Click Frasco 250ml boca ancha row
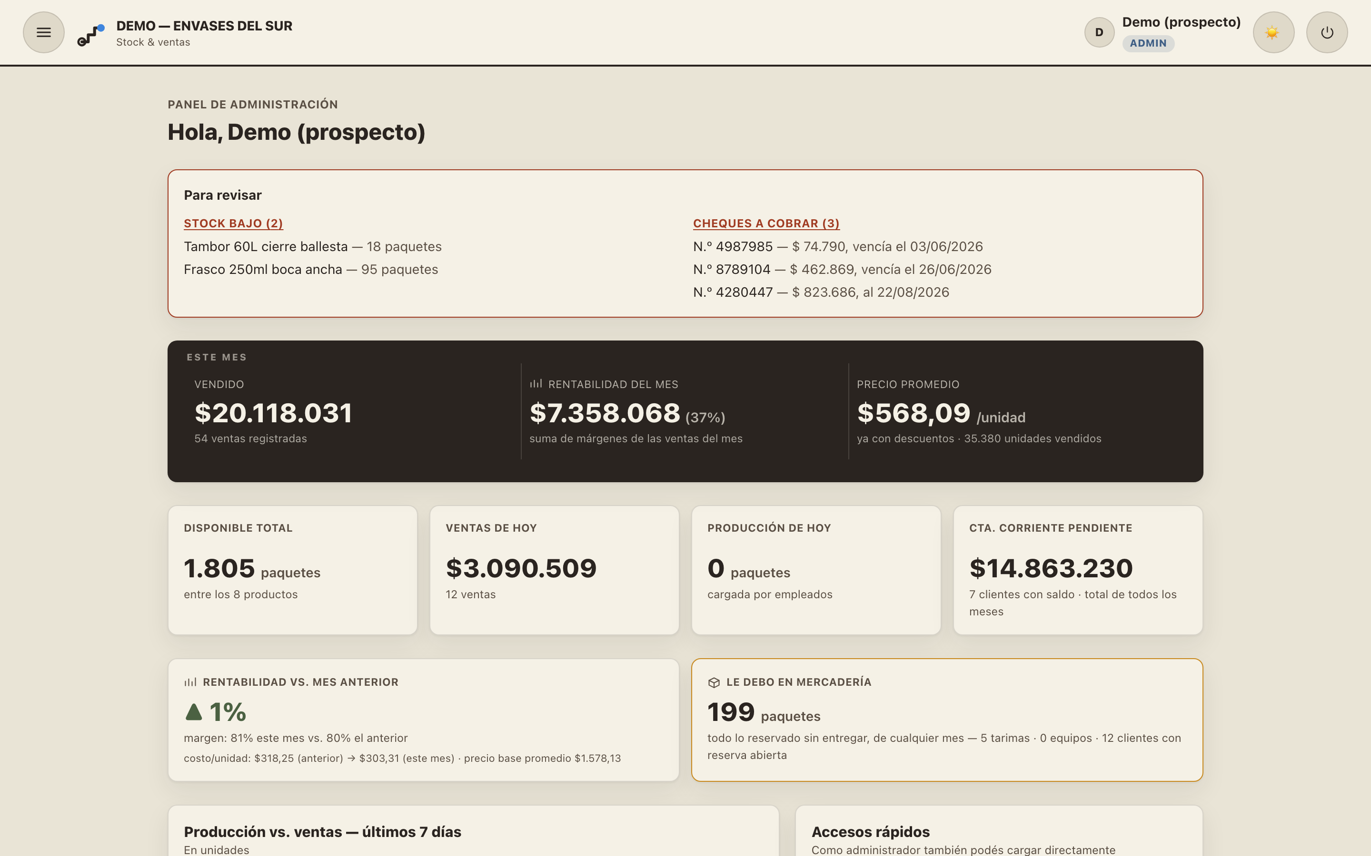The height and width of the screenshot is (856, 1371). pyautogui.click(x=311, y=269)
